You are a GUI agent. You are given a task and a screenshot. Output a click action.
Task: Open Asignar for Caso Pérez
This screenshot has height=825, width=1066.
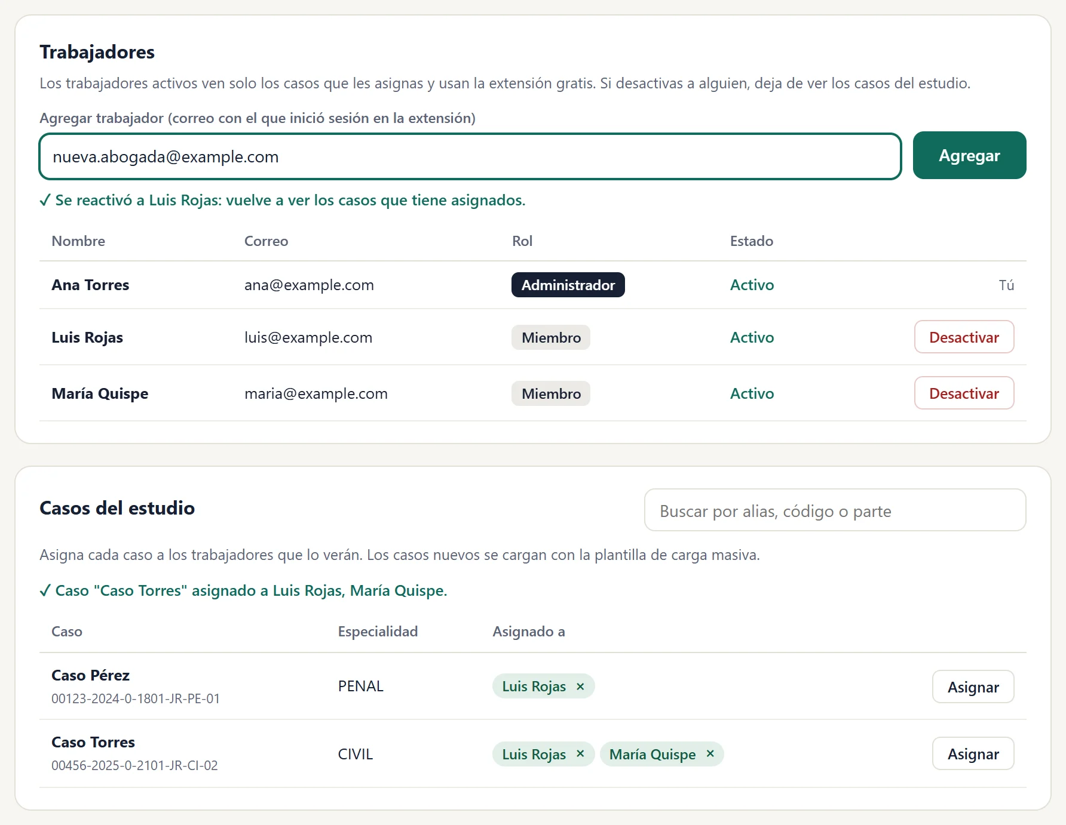(x=973, y=687)
